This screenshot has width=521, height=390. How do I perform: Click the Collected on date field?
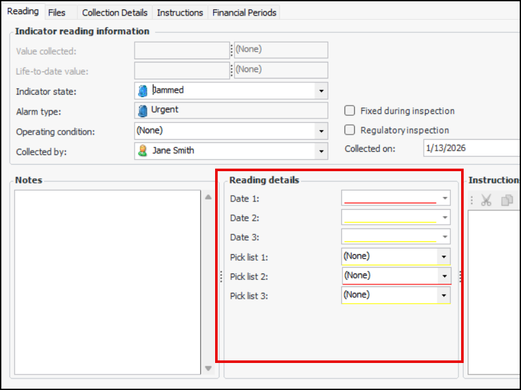point(470,148)
